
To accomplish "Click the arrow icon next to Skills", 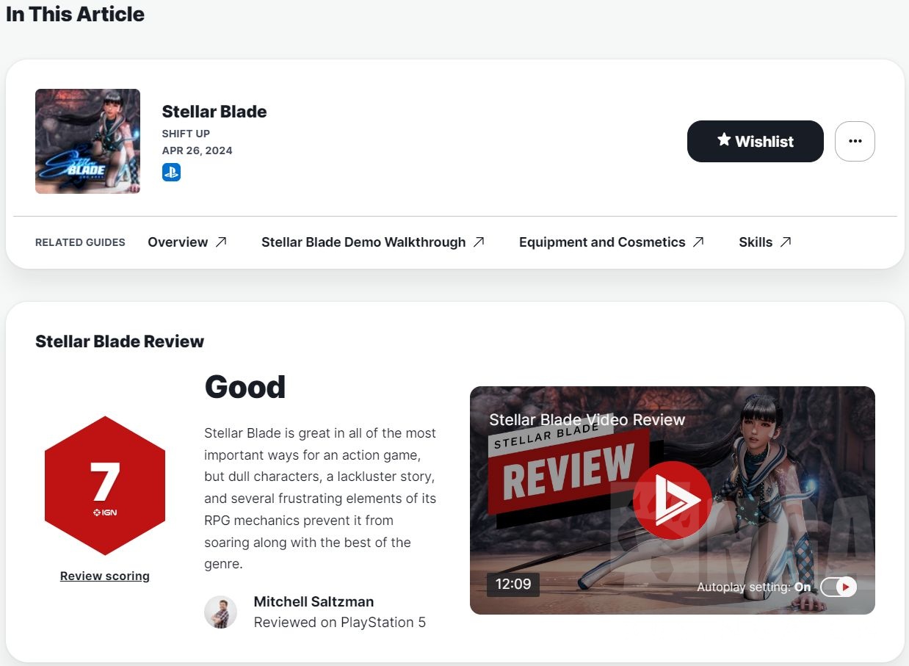I will coord(786,242).
